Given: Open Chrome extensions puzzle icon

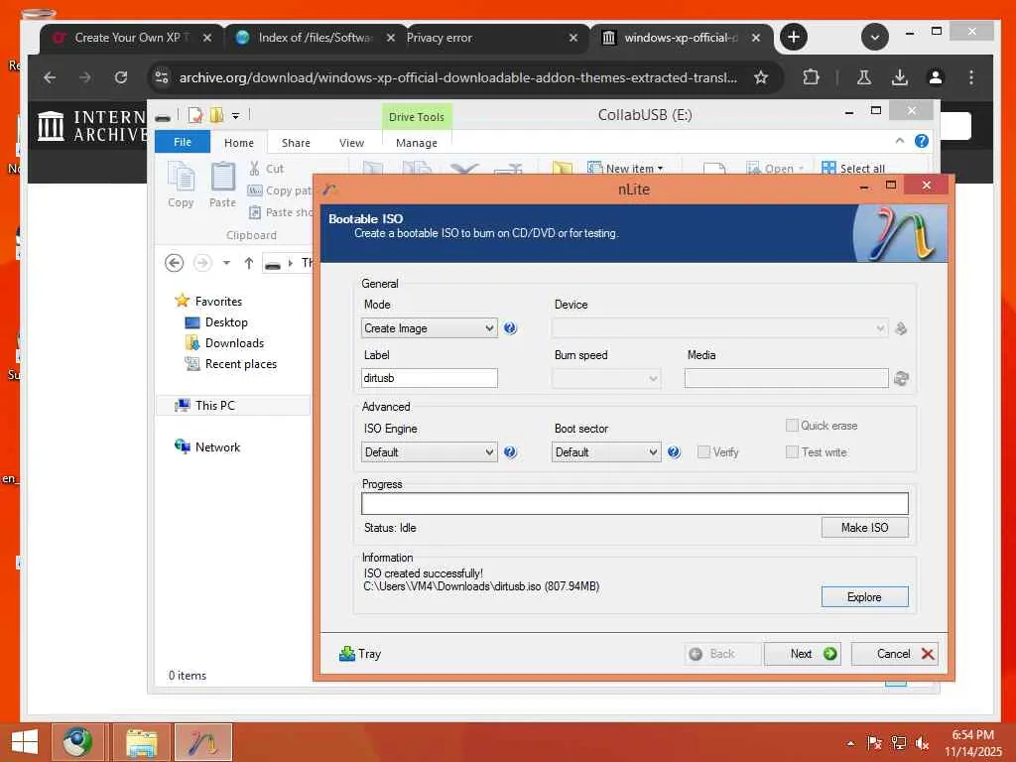Looking at the screenshot, I should [x=811, y=77].
